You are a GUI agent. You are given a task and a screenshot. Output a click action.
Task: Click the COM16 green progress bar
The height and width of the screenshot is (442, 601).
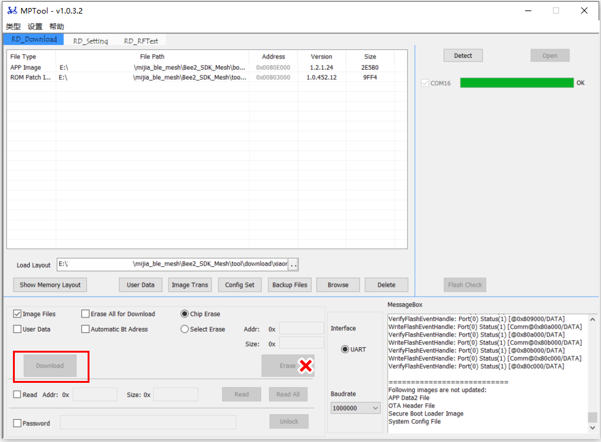[x=516, y=83]
